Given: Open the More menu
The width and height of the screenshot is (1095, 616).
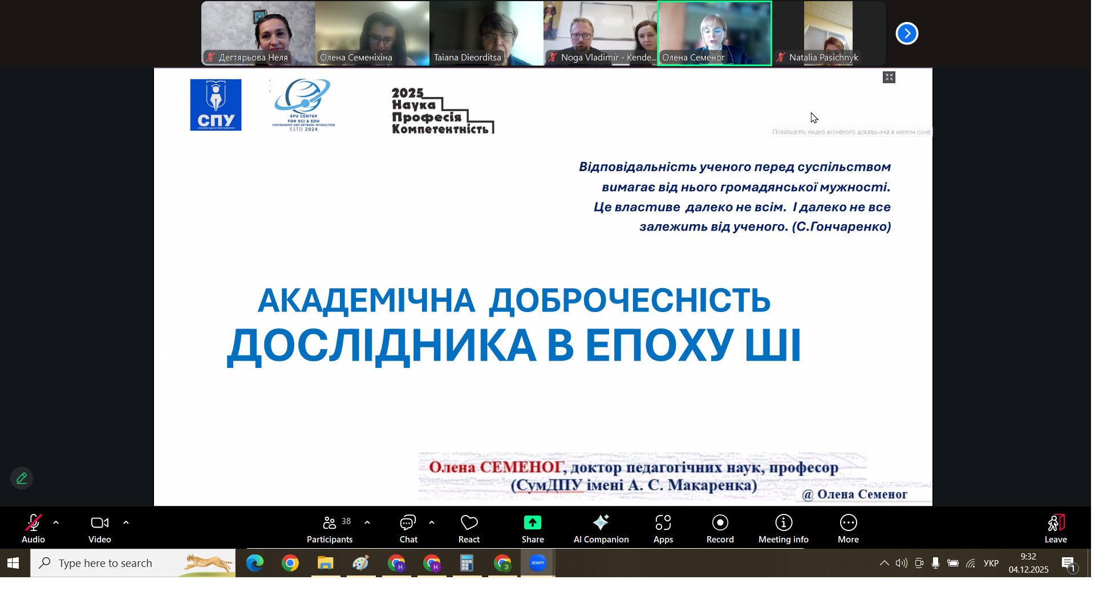Looking at the screenshot, I should pos(848,528).
